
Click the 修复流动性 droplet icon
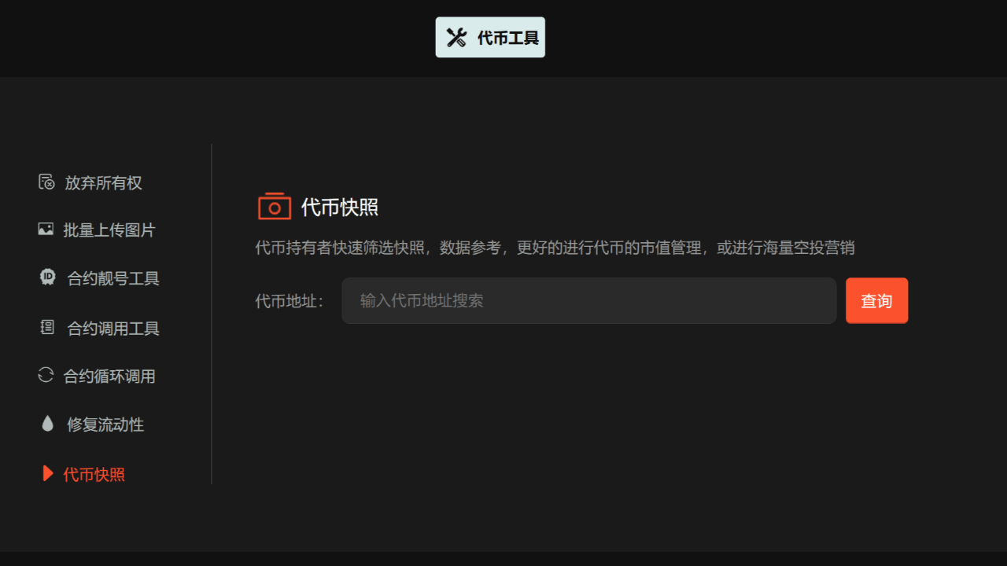[x=48, y=424]
